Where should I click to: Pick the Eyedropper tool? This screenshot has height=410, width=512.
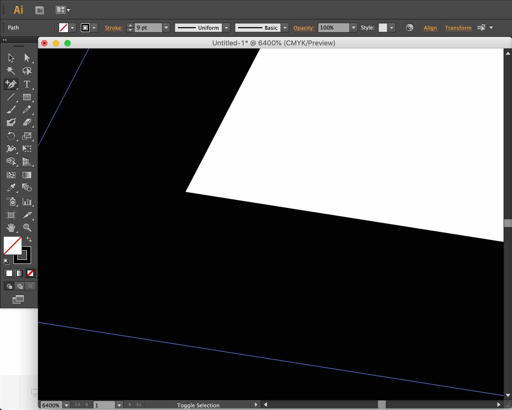click(x=11, y=188)
